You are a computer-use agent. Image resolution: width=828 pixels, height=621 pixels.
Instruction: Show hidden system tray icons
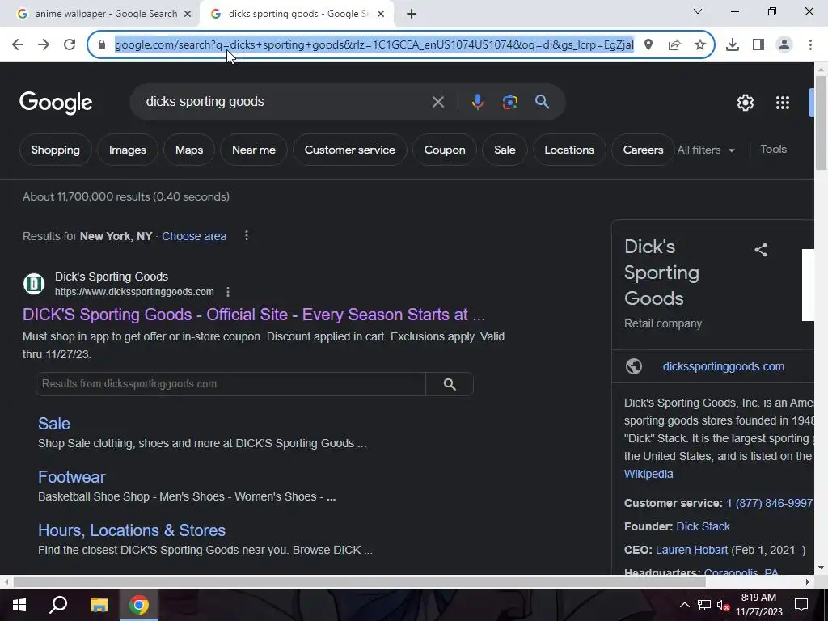point(684,605)
